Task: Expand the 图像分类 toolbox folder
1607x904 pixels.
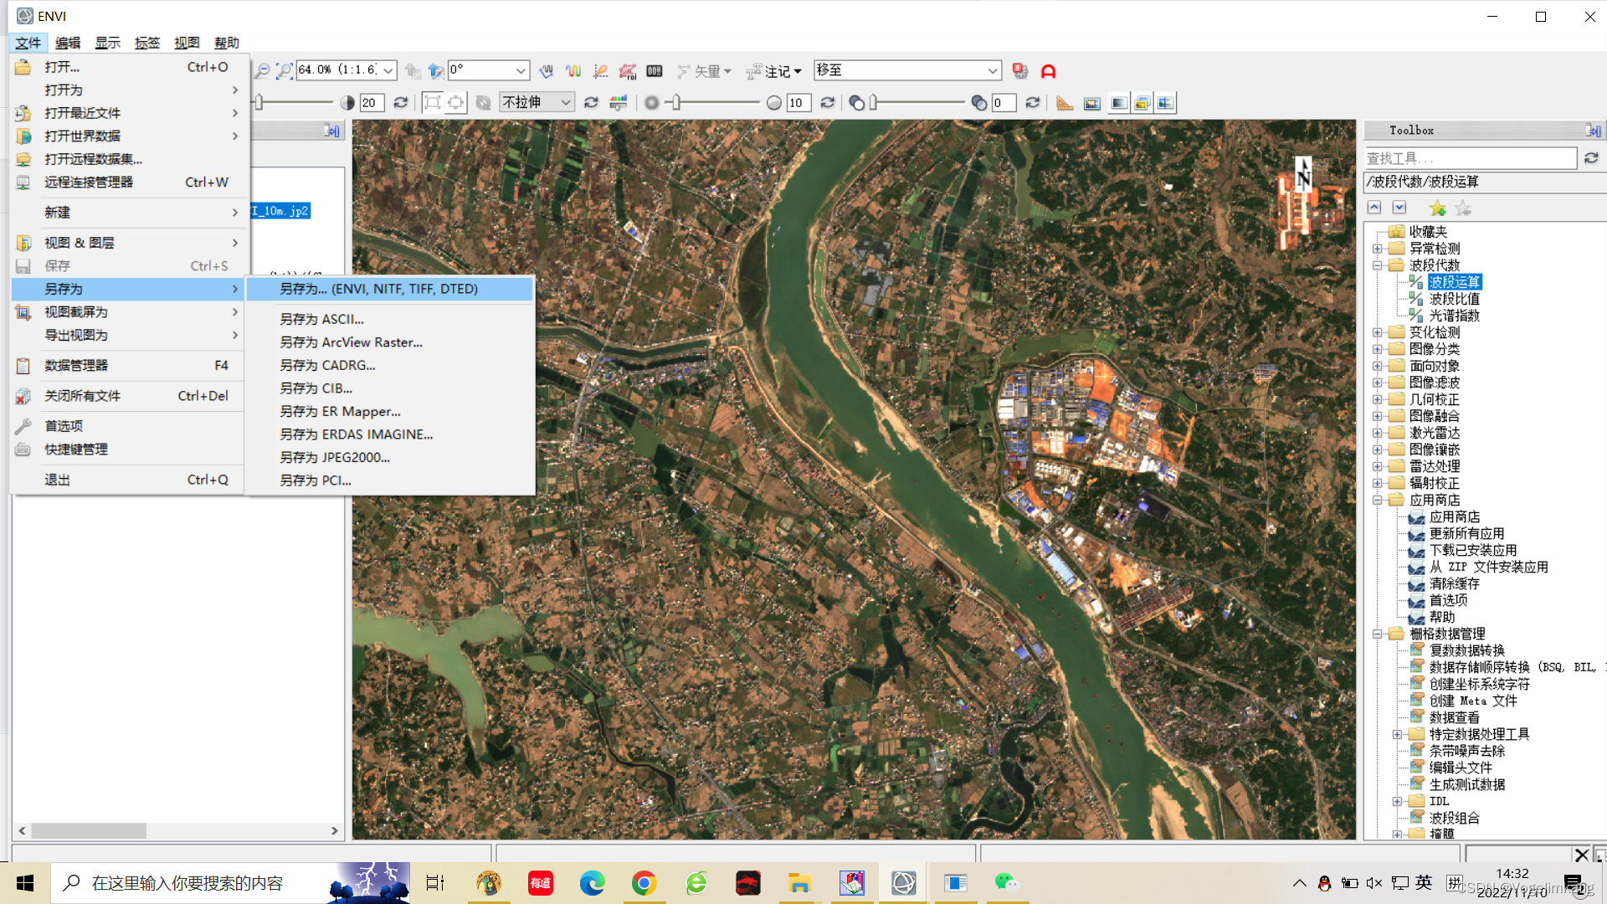Action: (x=1377, y=349)
